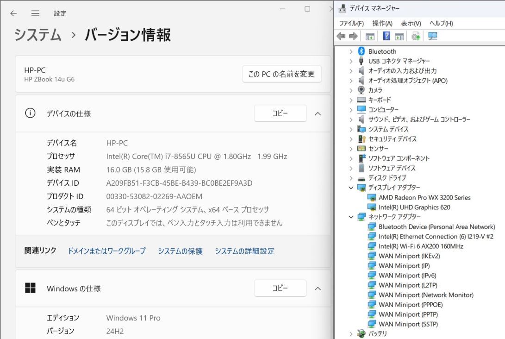Open the Settings hamburger navigation menu

pos(35,13)
